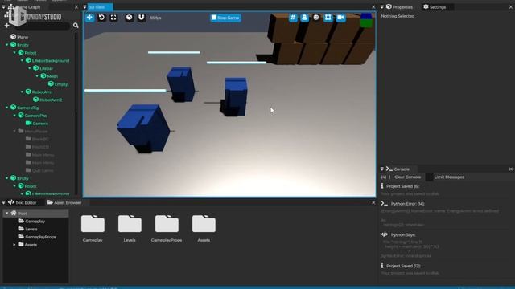Select the Camera entity

40,124
